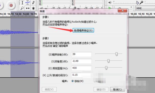
Task: Click 16.00 on the timeline ruler
Action: click(134, 14)
